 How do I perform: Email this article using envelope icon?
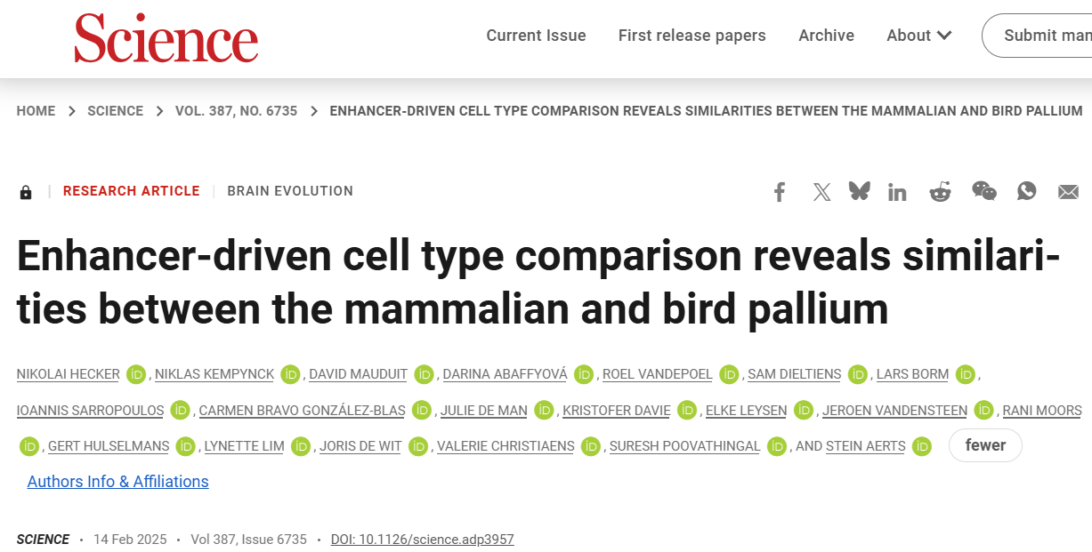[1068, 192]
